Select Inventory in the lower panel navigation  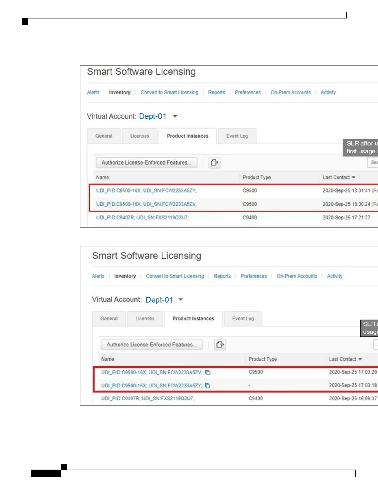point(125,276)
